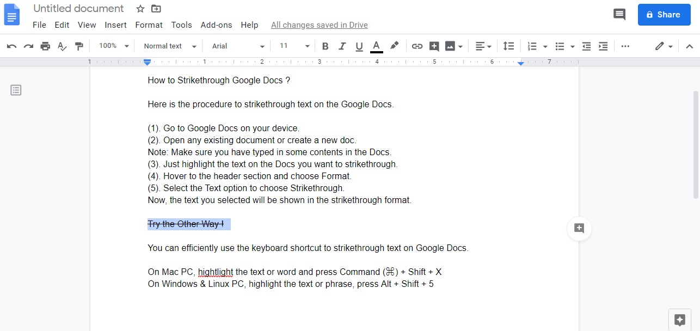Click the Decrease indent icon
This screenshot has height=331, width=700.
click(586, 46)
